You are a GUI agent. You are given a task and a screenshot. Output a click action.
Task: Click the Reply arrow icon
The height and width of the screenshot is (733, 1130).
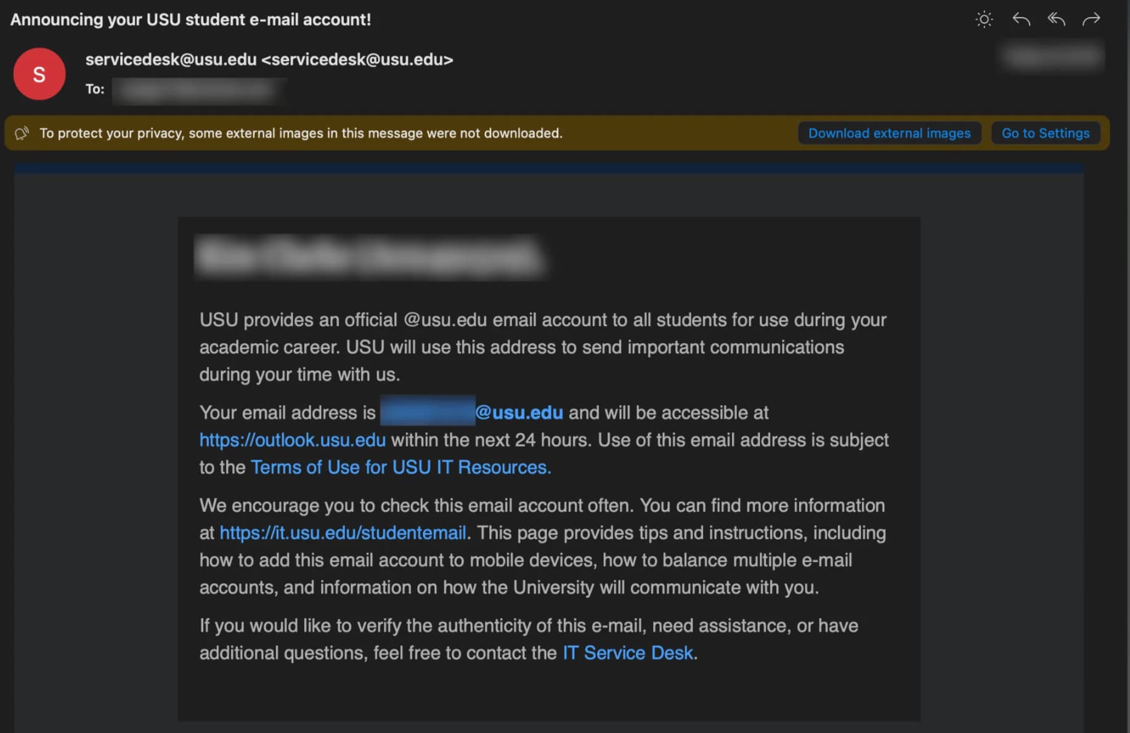pyautogui.click(x=1021, y=20)
